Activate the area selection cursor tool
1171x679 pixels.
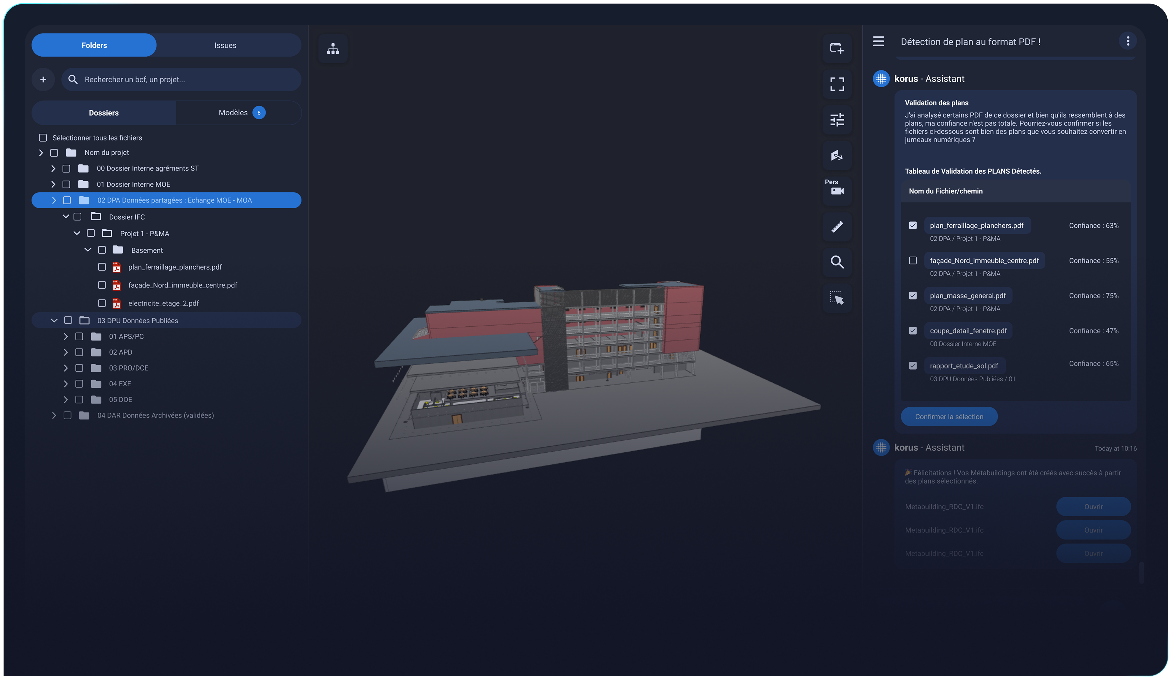pos(837,298)
